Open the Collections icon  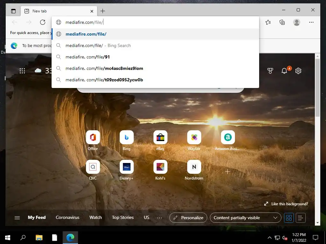[x=282, y=22]
